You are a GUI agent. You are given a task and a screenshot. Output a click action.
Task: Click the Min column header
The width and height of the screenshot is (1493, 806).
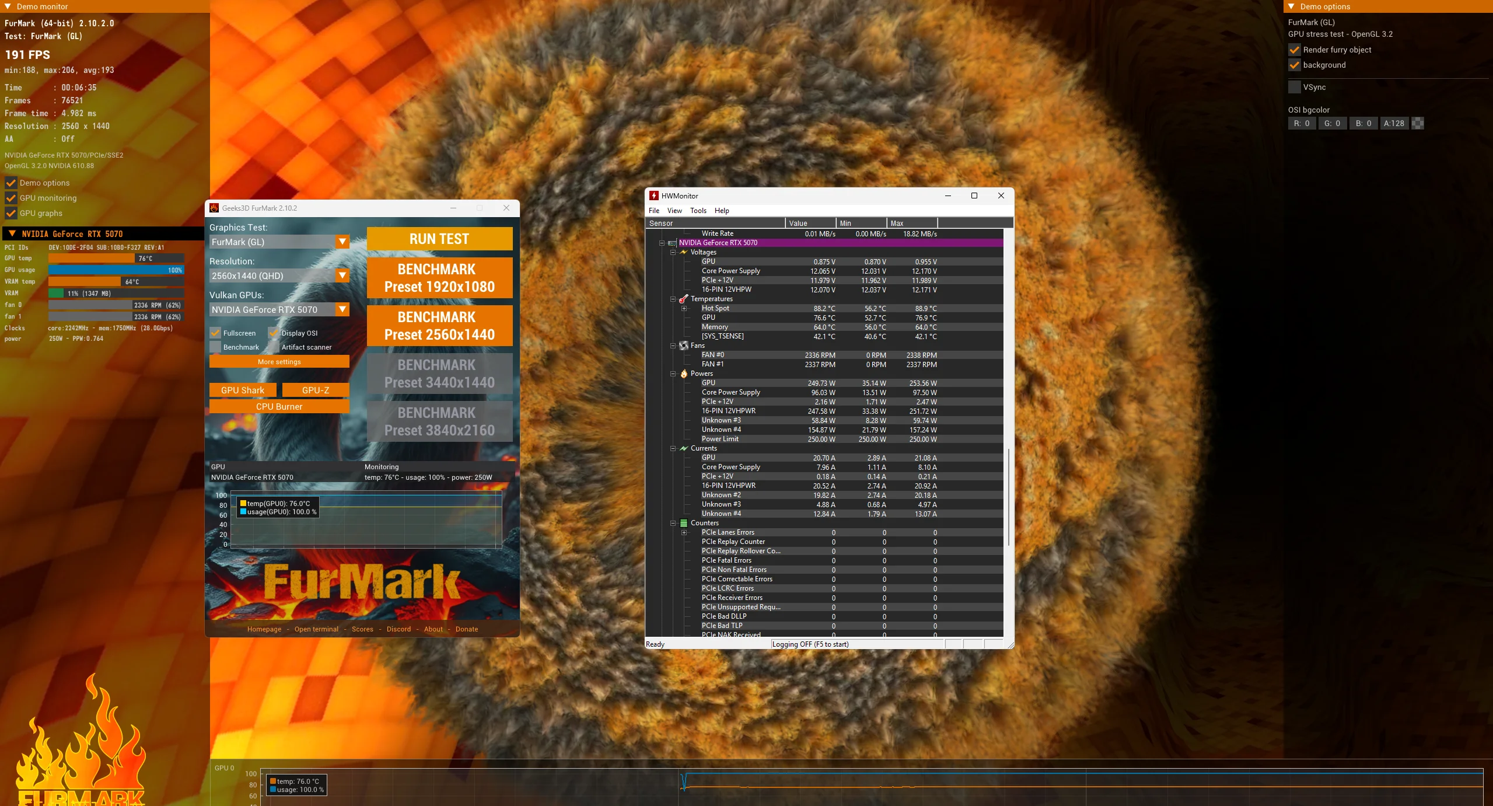[861, 223]
